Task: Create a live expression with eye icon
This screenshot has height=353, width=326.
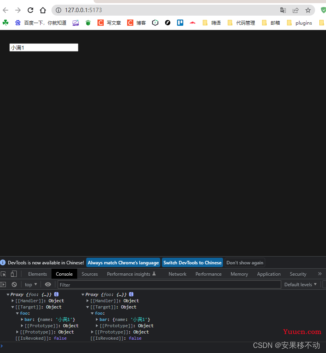Action: pyautogui.click(x=48, y=285)
